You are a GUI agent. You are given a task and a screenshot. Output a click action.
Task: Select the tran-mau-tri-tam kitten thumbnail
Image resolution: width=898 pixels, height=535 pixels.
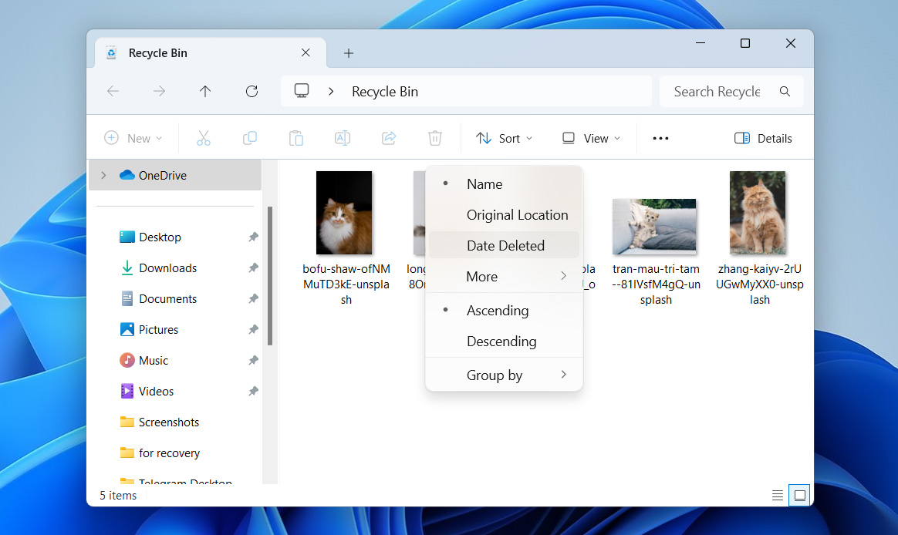pyautogui.click(x=654, y=227)
